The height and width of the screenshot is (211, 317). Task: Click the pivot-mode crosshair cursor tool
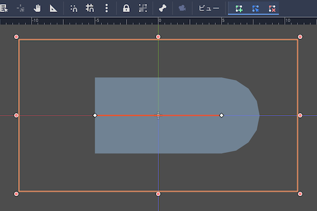[21, 8]
